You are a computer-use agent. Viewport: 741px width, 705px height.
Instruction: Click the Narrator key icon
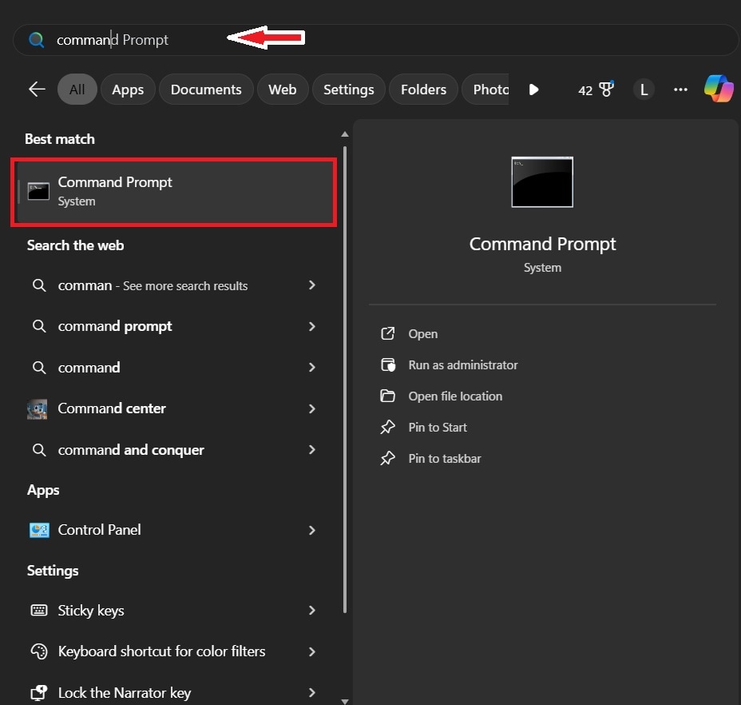click(39, 692)
